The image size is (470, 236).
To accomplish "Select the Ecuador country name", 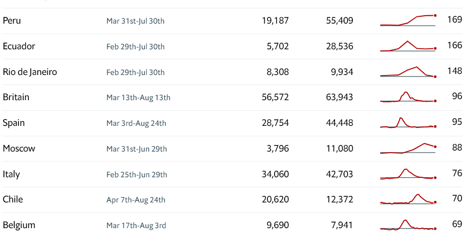I will click(x=19, y=46).
